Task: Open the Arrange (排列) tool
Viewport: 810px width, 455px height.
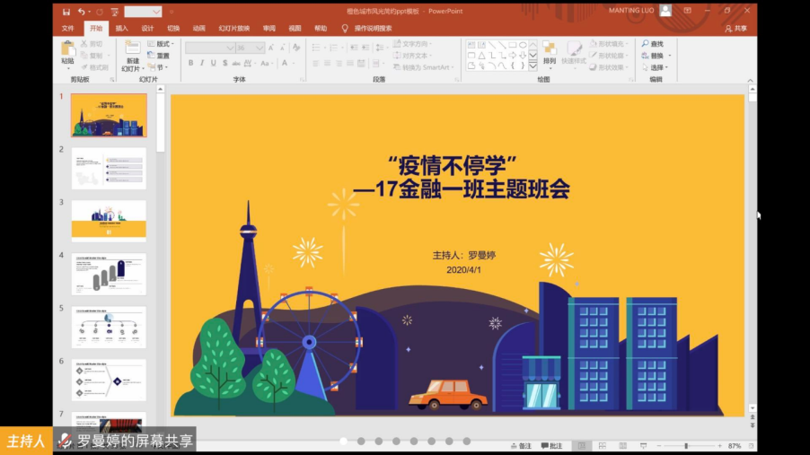Action: coord(549,52)
